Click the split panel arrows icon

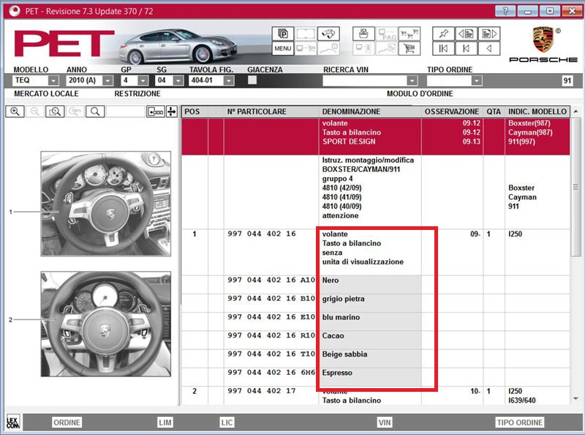172,111
